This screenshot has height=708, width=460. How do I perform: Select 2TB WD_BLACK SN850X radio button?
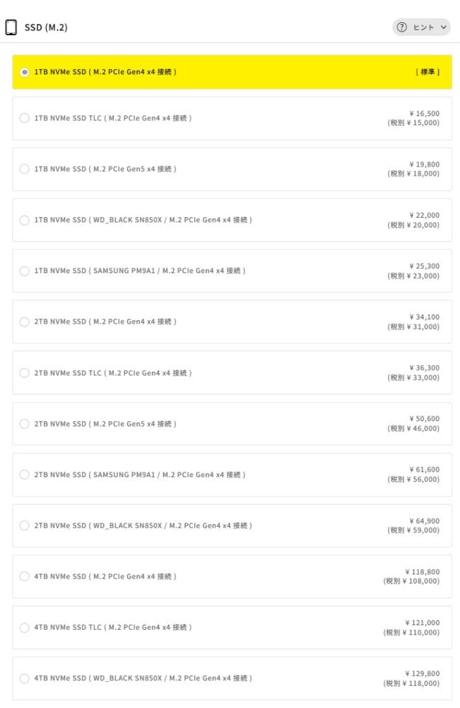[25, 525]
